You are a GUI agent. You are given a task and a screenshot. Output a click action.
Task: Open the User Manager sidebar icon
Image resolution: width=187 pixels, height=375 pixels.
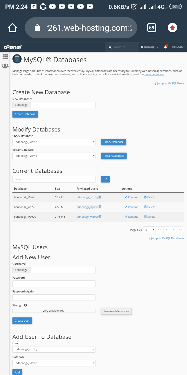pyautogui.click(x=5, y=66)
